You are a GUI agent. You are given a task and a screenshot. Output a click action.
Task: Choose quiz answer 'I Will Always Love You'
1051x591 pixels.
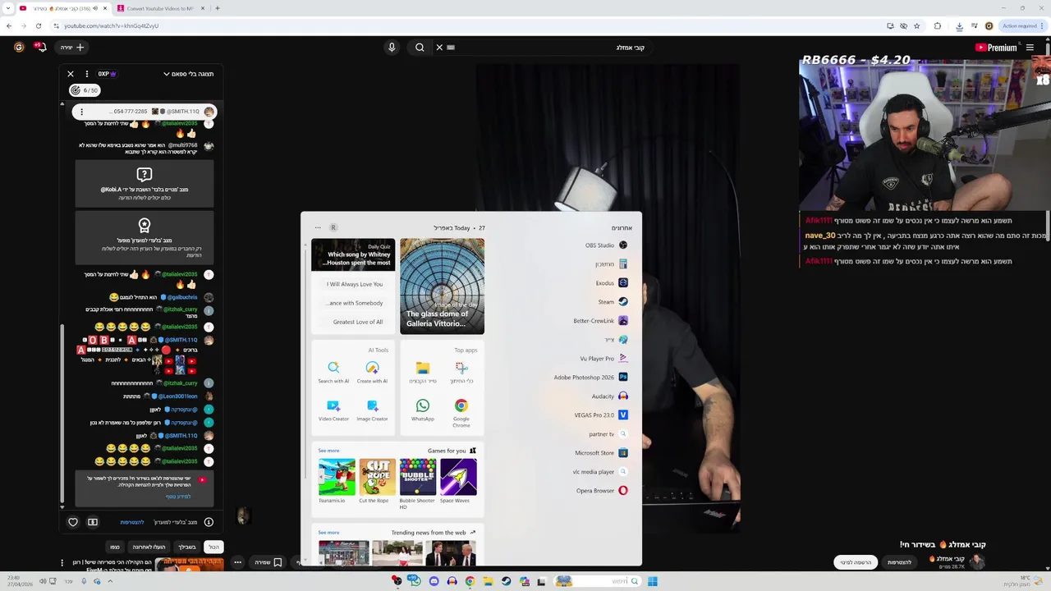point(355,284)
